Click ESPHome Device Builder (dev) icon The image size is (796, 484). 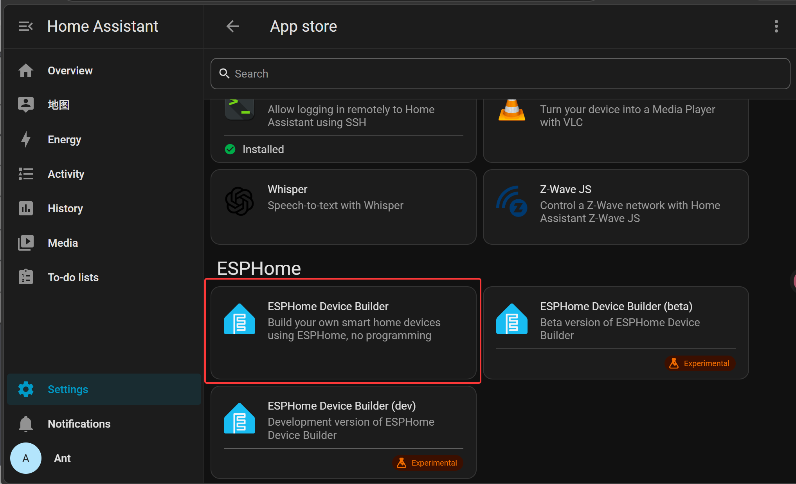[240, 418]
